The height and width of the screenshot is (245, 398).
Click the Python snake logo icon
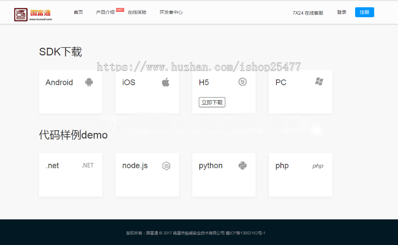point(242,166)
